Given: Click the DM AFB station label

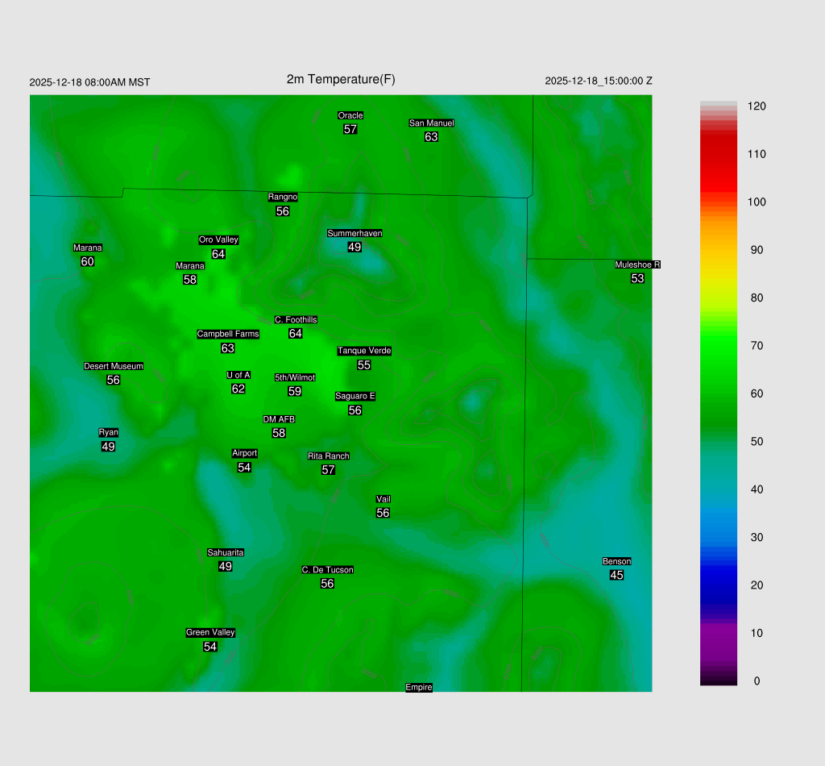Looking at the screenshot, I should tap(279, 419).
